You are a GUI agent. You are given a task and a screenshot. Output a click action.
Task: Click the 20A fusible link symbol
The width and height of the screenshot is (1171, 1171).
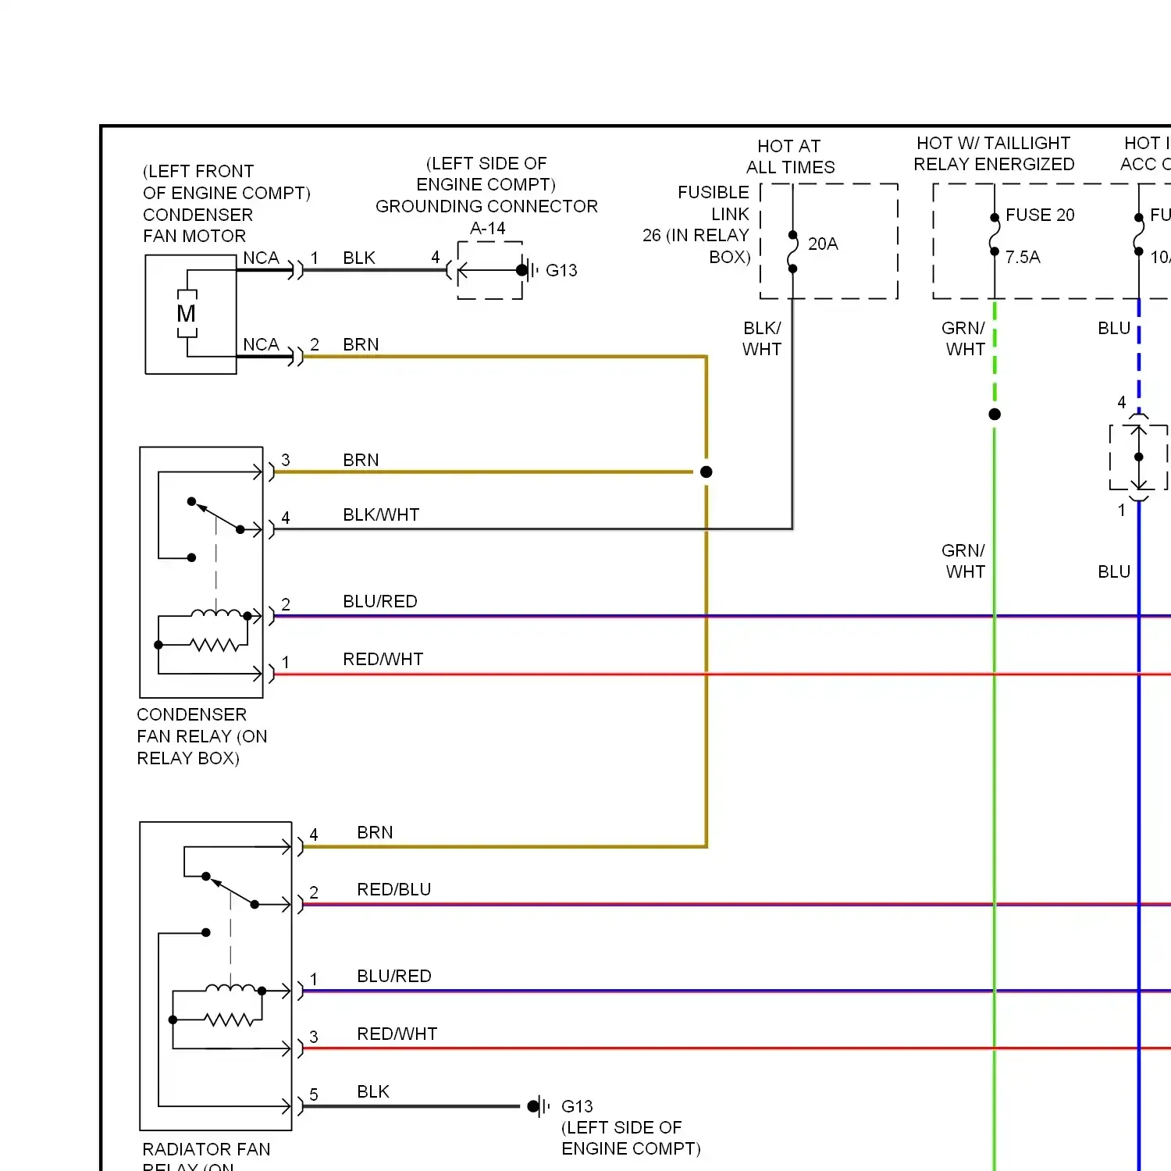pos(792,251)
